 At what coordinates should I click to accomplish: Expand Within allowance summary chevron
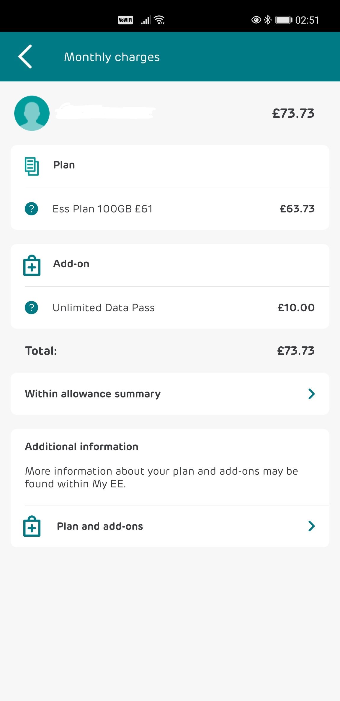311,394
